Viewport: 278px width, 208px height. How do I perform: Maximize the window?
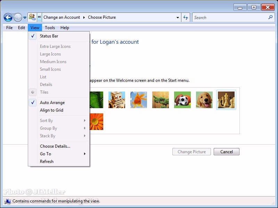(x=254, y=7)
